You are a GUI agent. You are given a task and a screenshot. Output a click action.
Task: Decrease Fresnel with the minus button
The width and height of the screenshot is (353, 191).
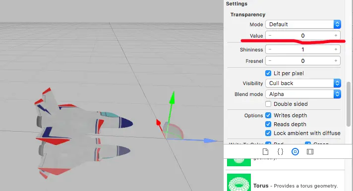270,61
